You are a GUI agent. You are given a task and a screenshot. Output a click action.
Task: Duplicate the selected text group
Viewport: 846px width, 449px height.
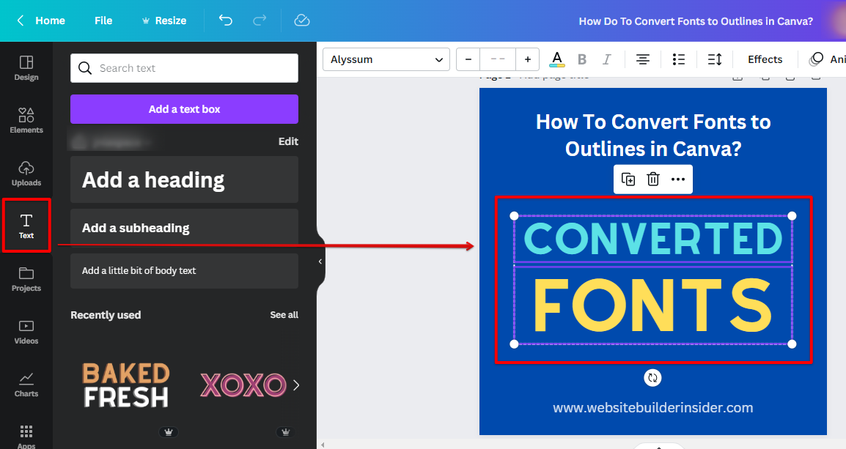click(x=628, y=179)
